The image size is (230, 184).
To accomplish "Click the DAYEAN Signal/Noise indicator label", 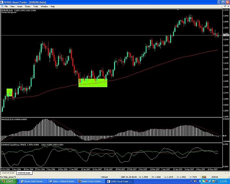I will coord(32,145).
